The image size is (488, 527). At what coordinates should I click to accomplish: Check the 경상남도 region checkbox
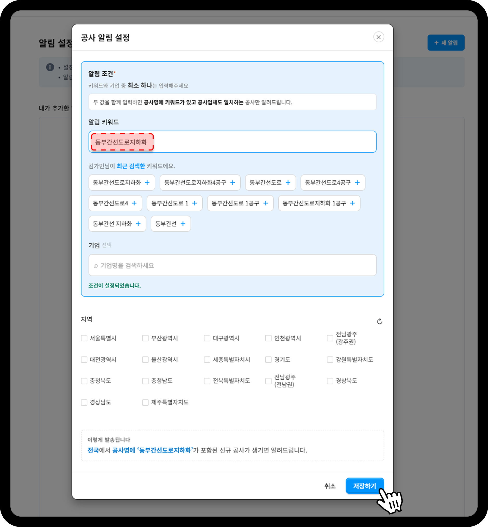tap(84, 402)
